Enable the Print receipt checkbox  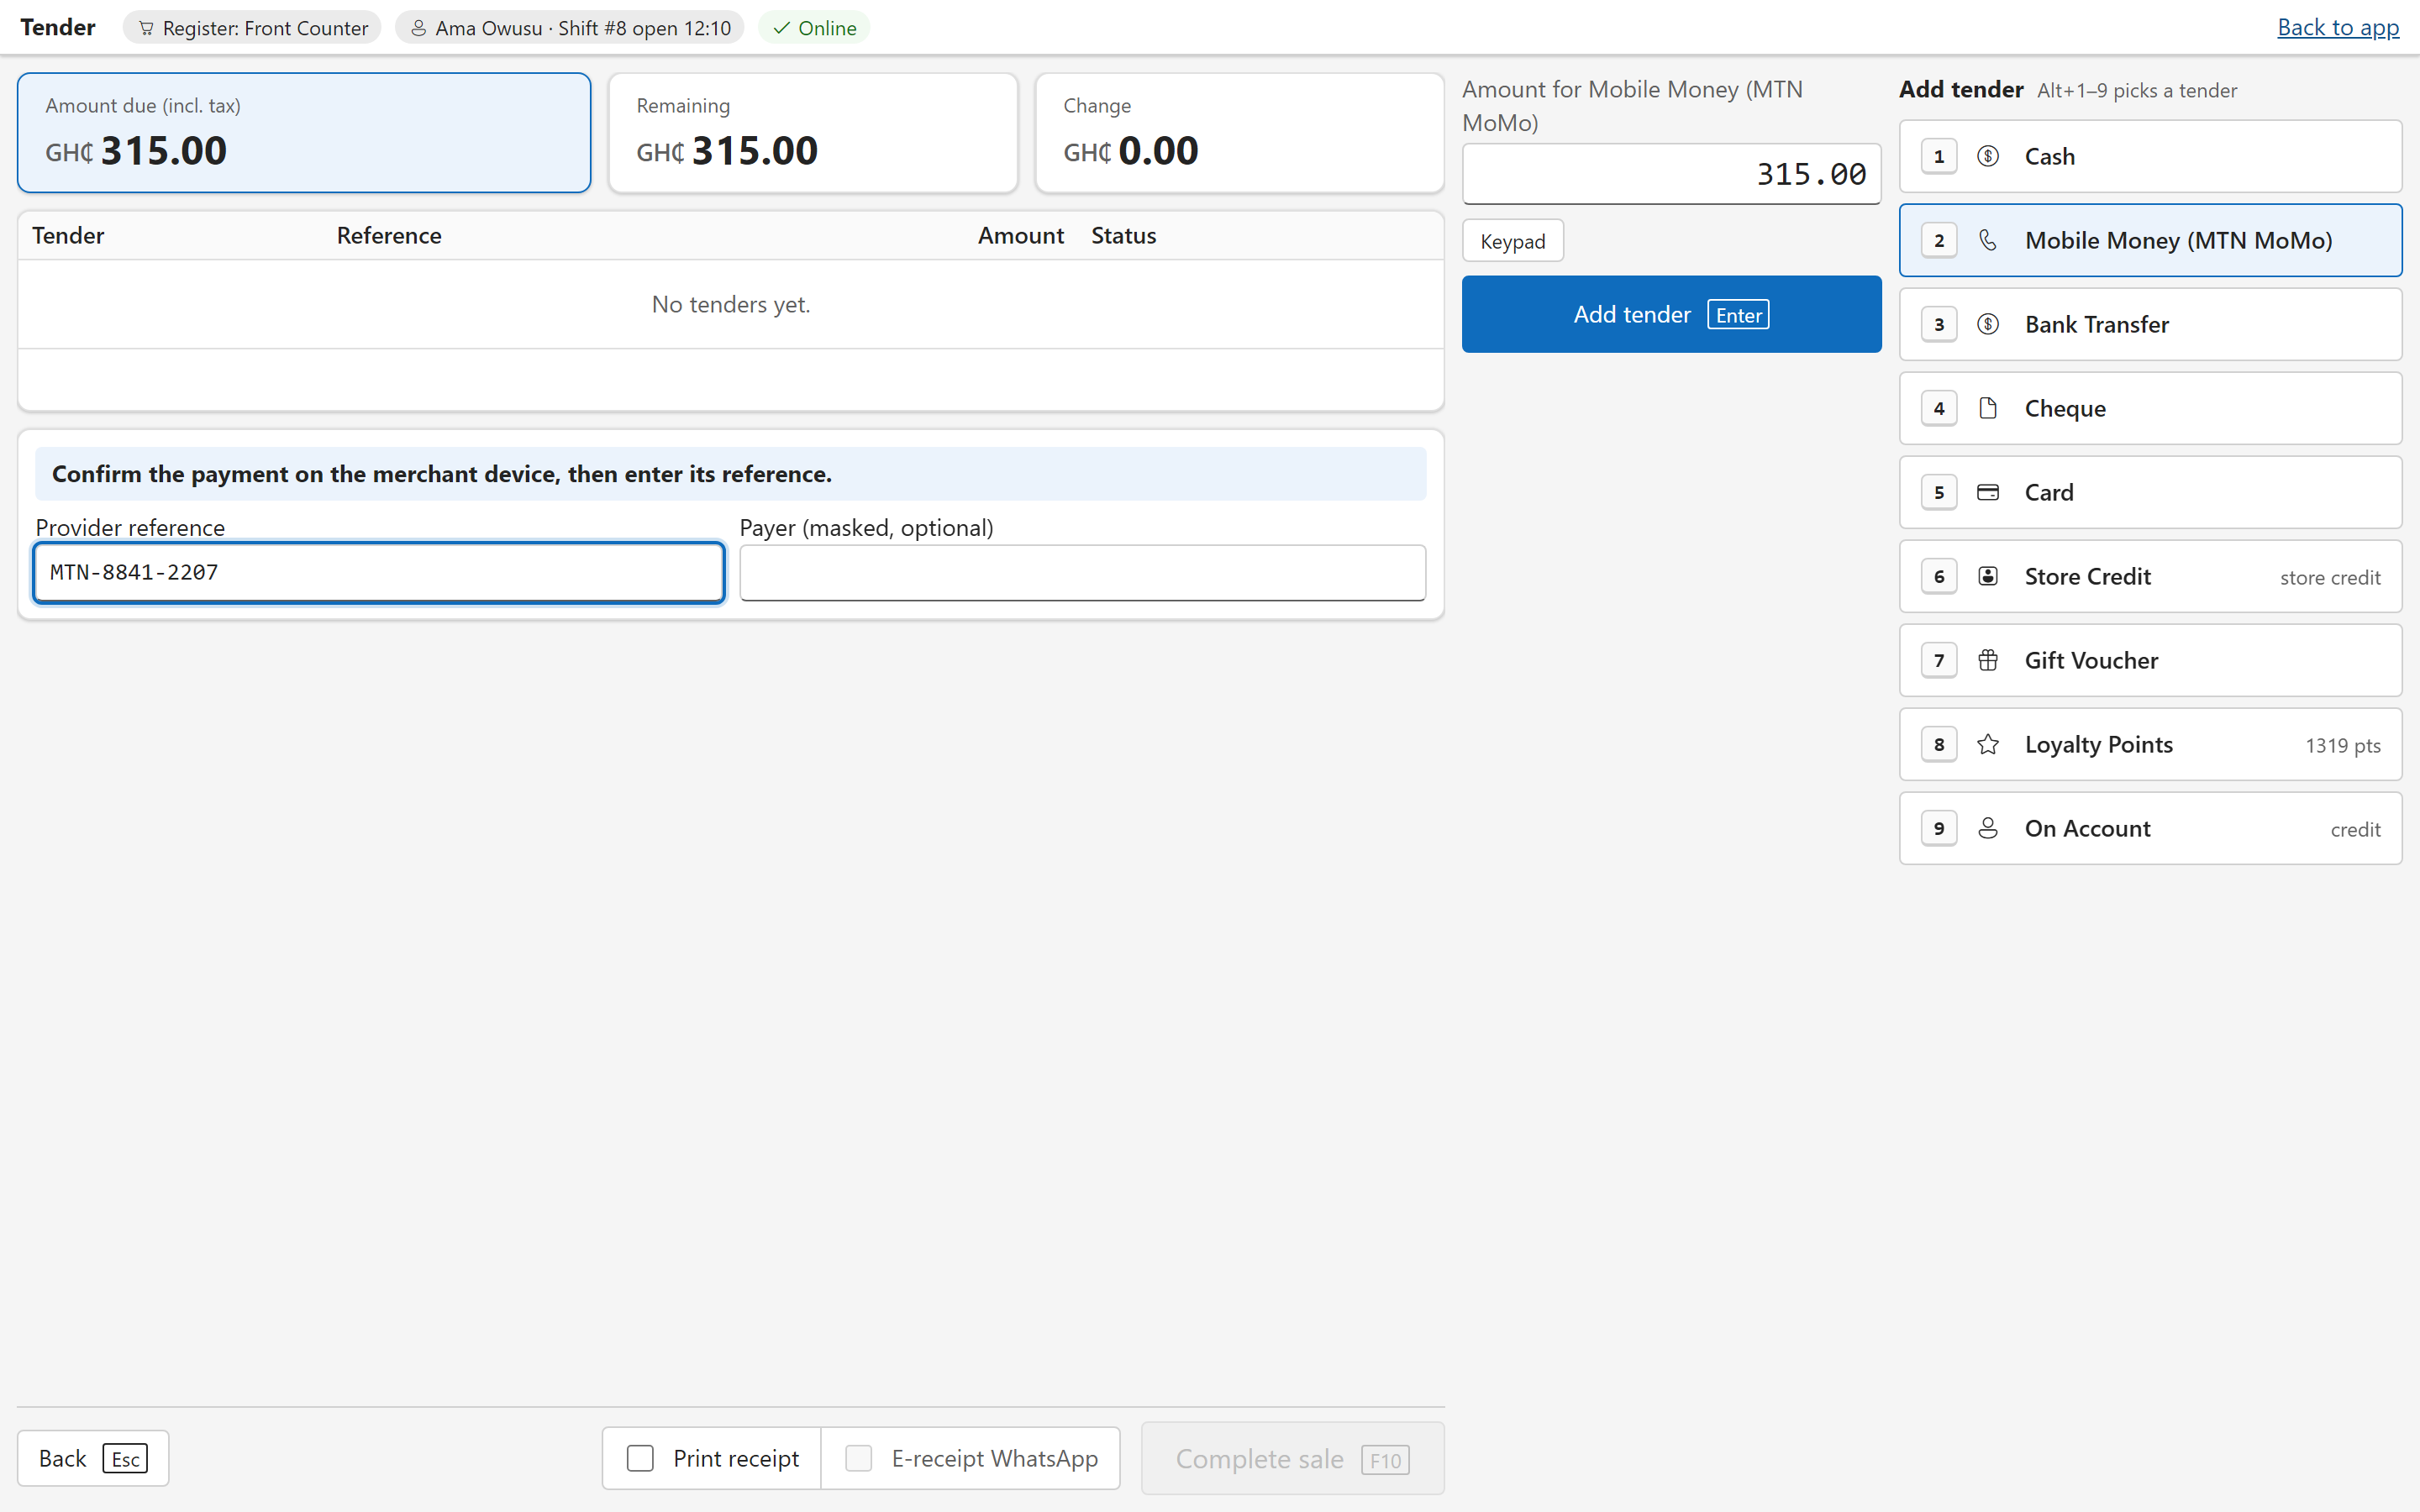[640, 1458]
